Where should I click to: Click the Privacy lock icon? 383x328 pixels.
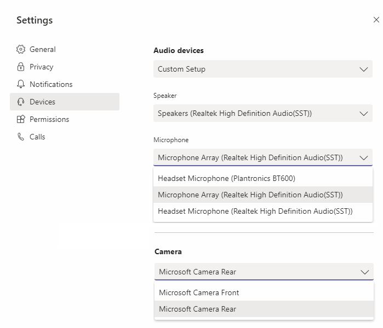21,67
